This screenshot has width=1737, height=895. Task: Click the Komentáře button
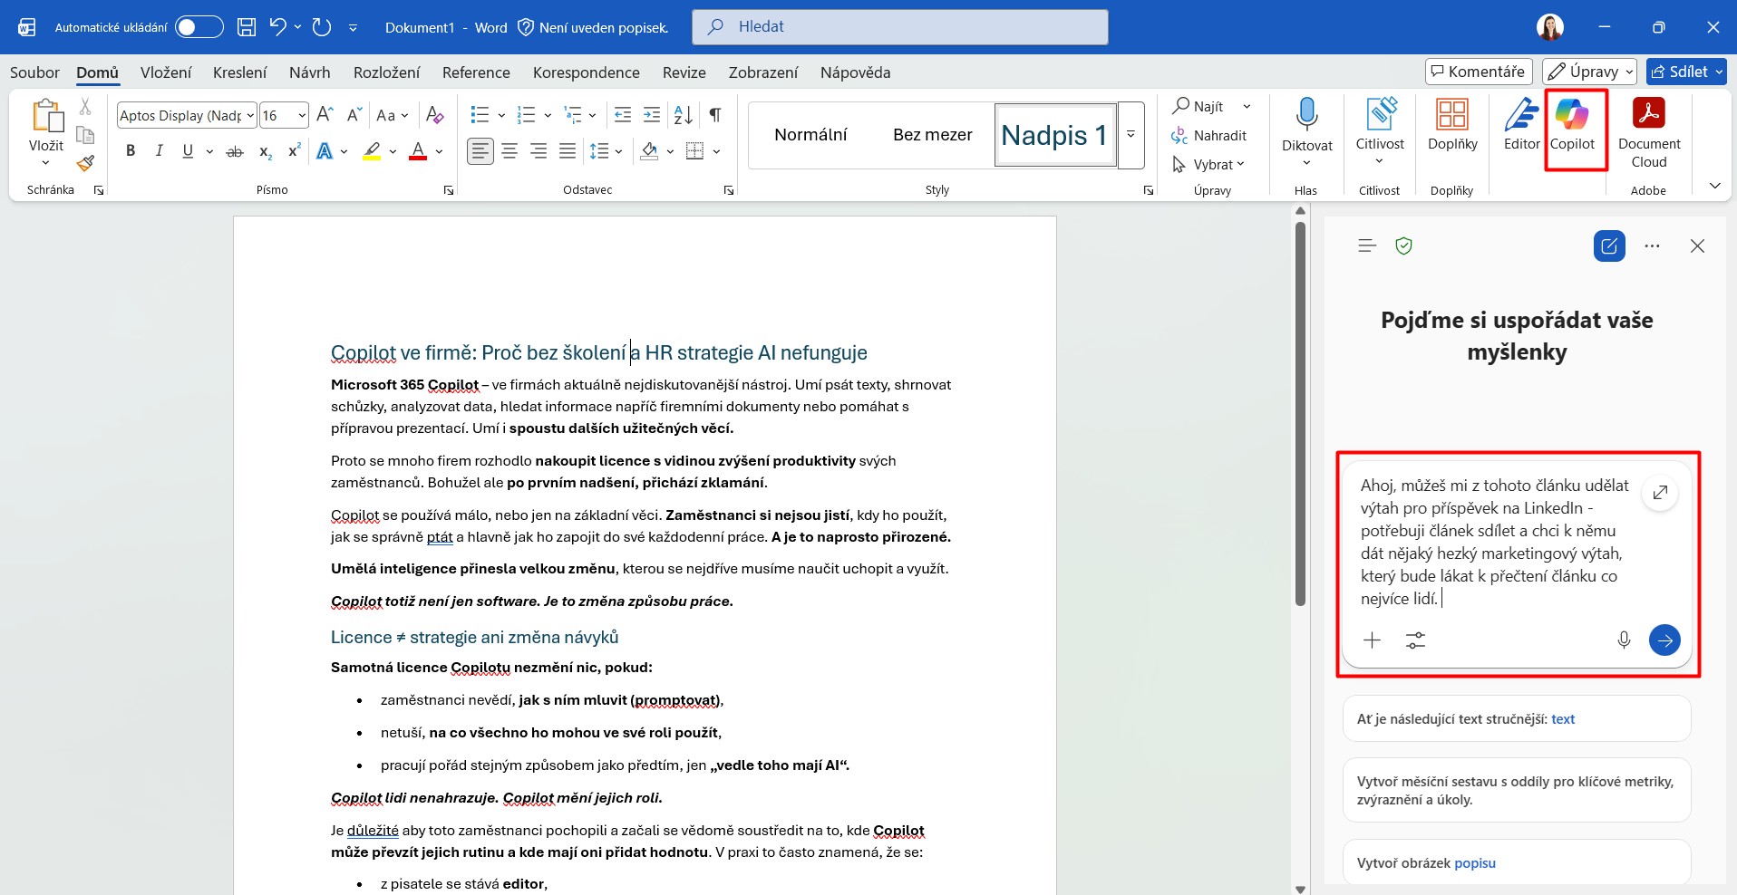point(1478,72)
